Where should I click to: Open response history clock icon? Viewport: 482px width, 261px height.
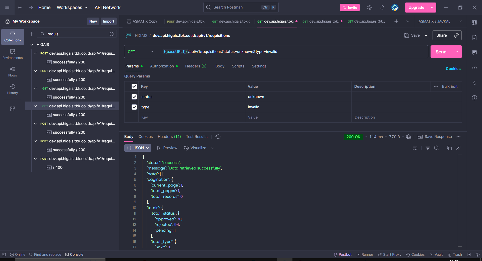pyautogui.click(x=218, y=137)
